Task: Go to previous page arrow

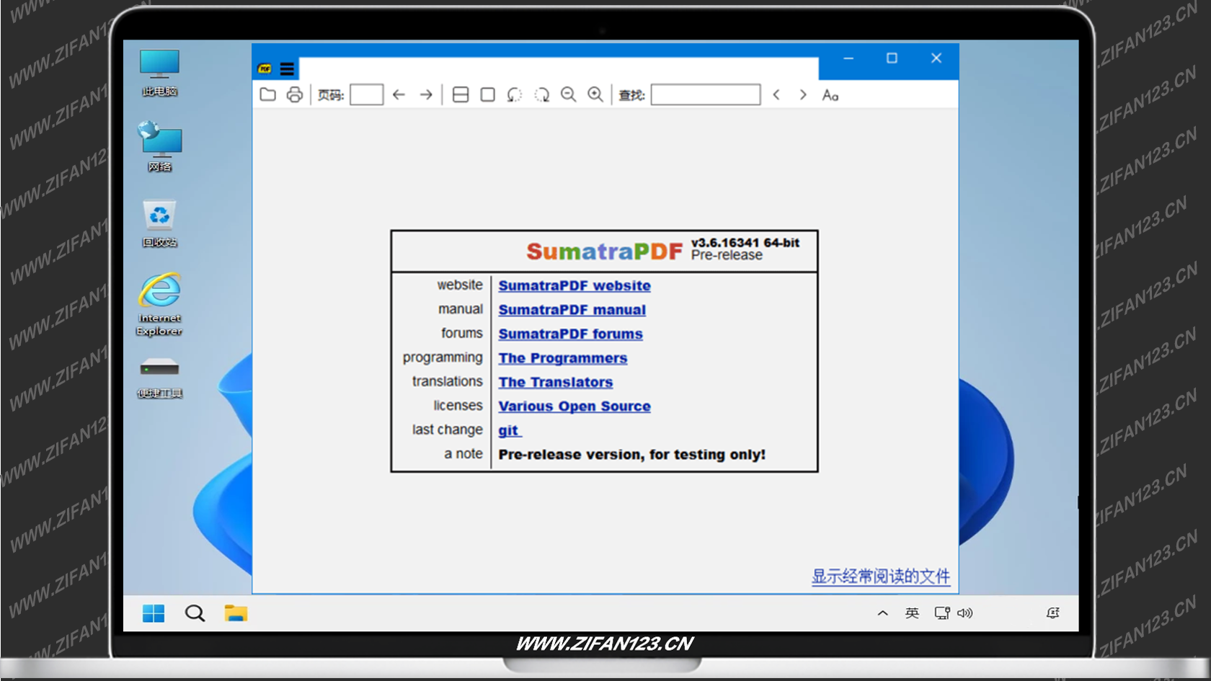Action: click(399, 94)
